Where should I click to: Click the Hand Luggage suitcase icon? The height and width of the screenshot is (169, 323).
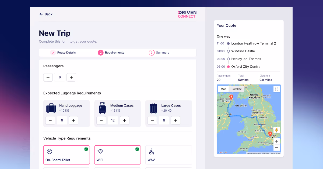(x=51, y=108)
